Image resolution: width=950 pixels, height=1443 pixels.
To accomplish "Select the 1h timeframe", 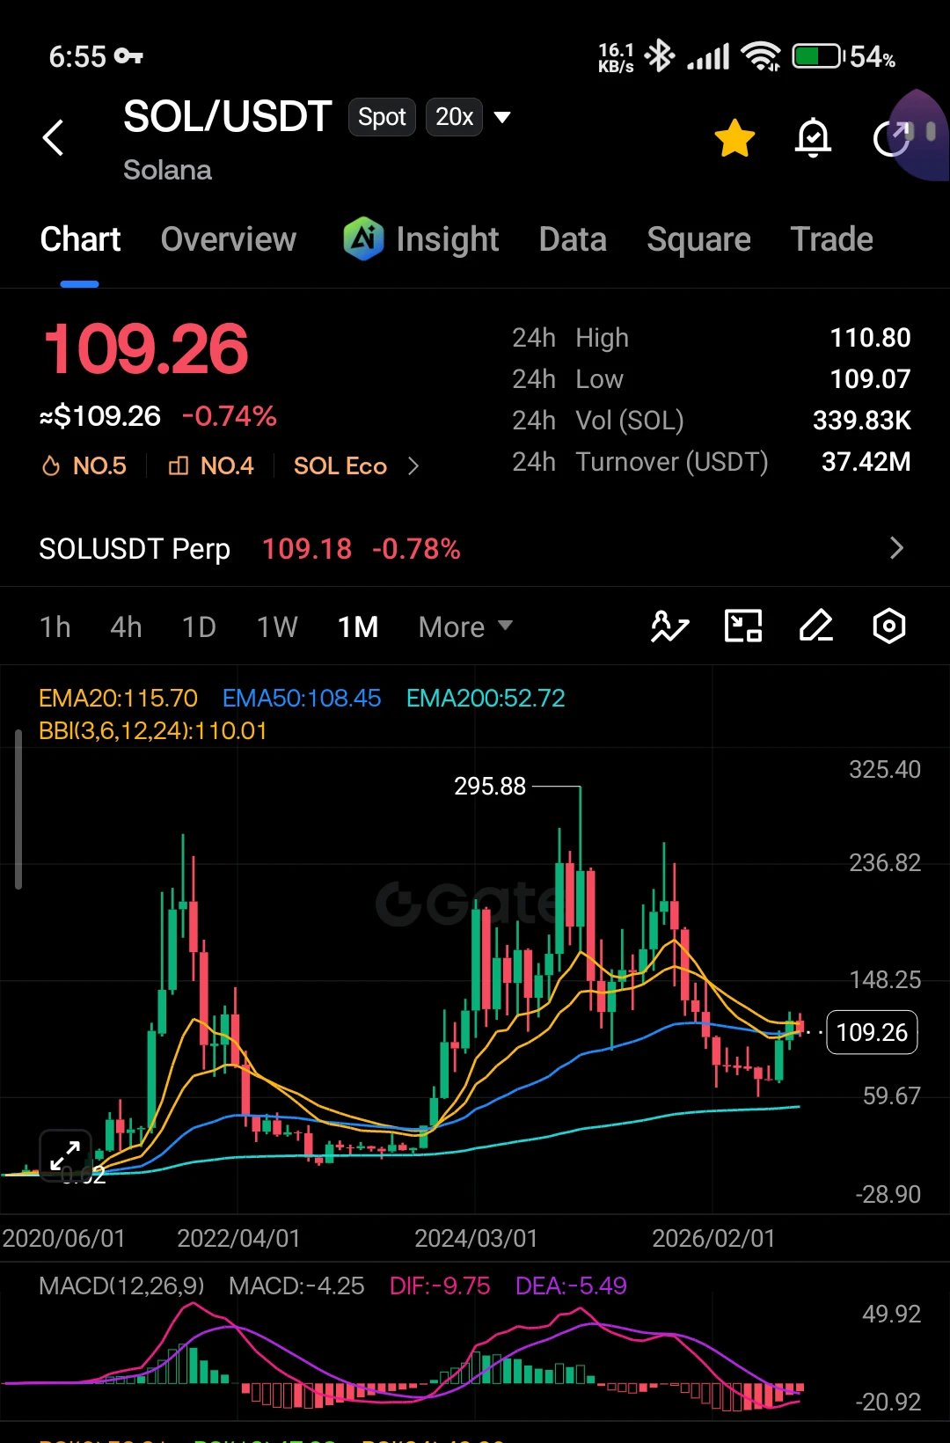I will click(x=55, y=626).
